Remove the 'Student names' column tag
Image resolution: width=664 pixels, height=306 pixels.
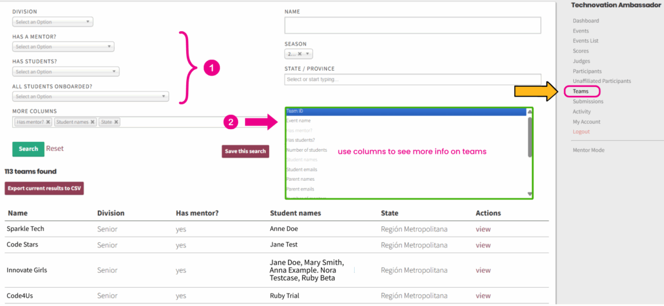(92, 122)
